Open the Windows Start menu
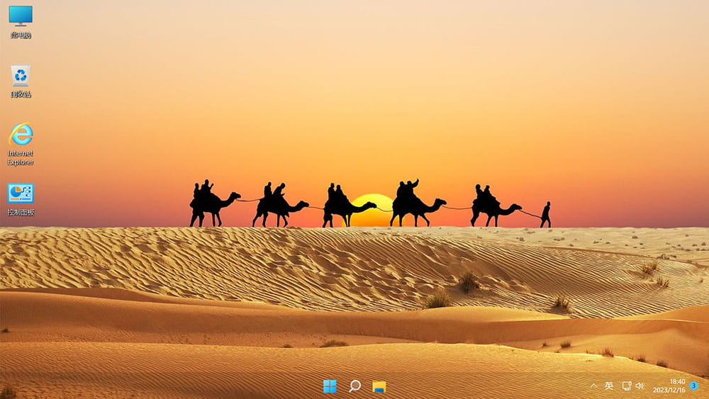 click(330, 386)
